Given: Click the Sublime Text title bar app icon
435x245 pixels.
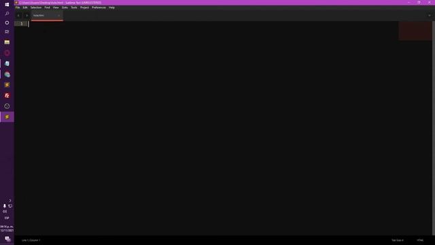Looking at the screenshot, I should coord(16,3).
